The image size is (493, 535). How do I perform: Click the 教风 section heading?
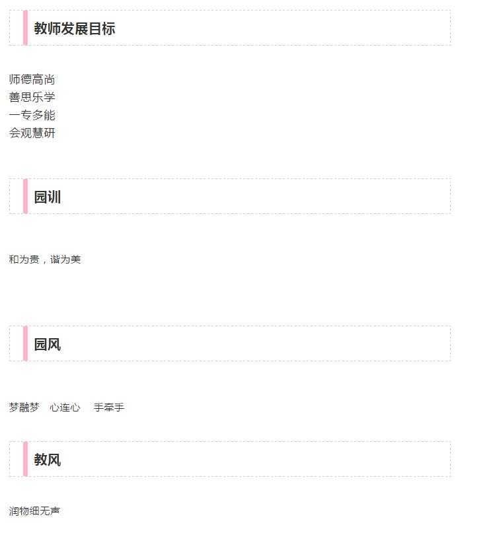(x=48, y=460)
